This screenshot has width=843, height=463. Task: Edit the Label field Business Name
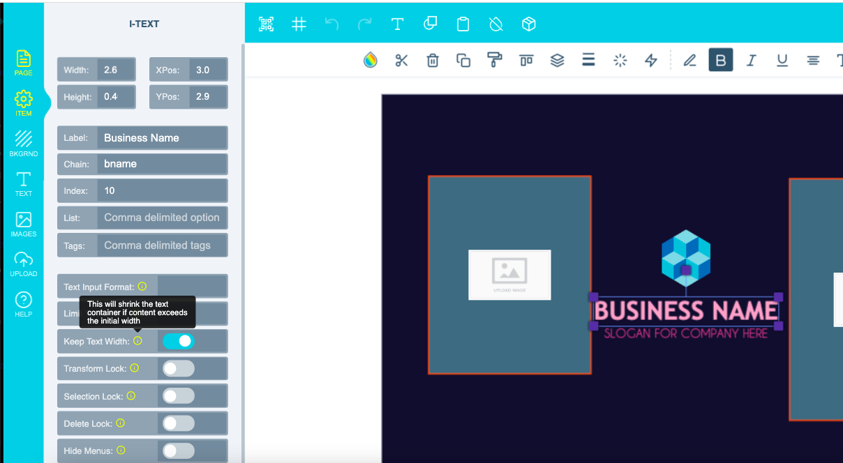163,138
